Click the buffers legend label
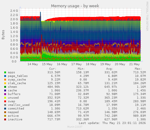Screen dimensions: 150x130 tap(14, 94)
